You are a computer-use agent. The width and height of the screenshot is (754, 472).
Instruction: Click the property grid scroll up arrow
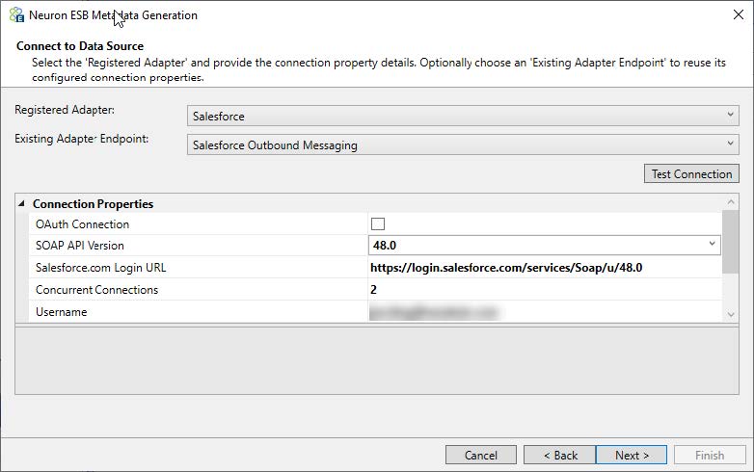(731, 202)
